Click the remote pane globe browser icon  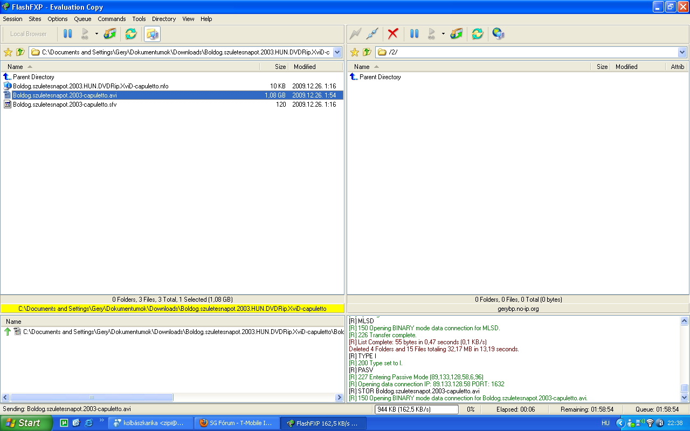(x=498, y=34)
